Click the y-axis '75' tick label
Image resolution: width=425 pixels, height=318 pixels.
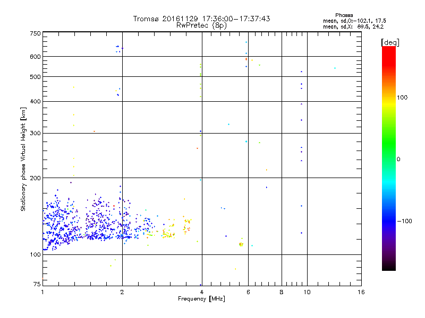point(37,284)
